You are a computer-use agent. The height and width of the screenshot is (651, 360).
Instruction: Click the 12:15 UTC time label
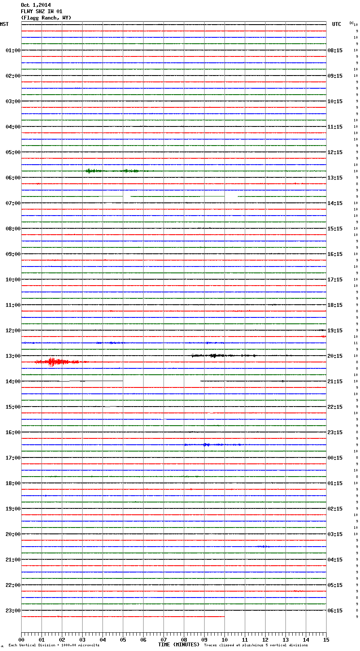[x=335, y=152]
